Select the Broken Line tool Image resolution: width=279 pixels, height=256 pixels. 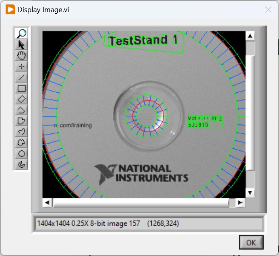pos(21,110)
